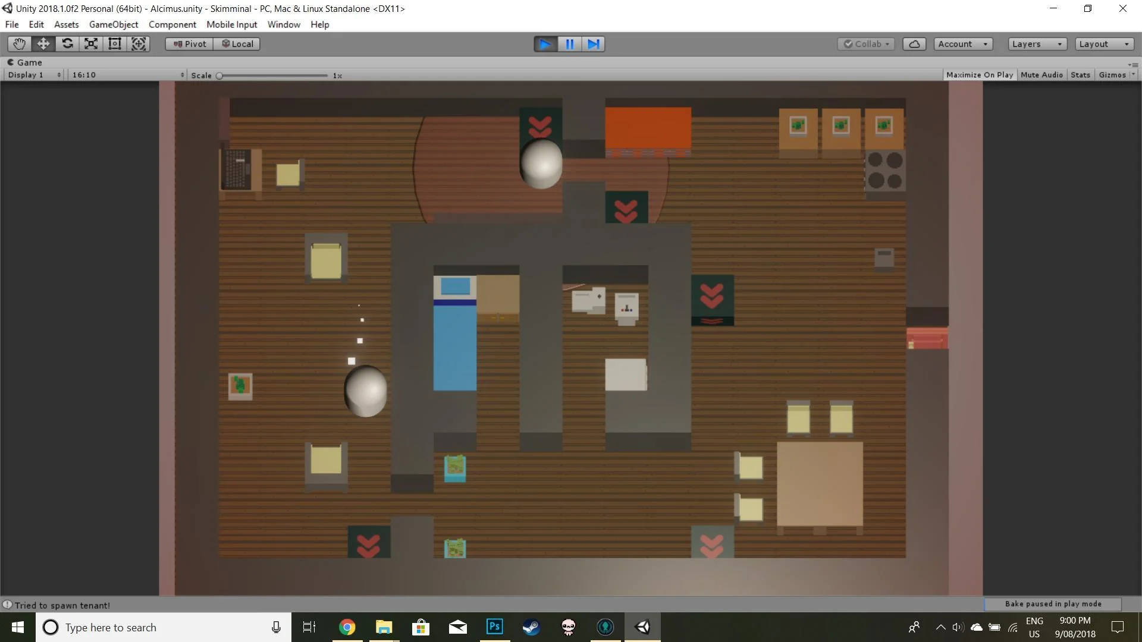Open Steam from the taskbar
Screen dimensions: 1142x642
coord(531,627)
